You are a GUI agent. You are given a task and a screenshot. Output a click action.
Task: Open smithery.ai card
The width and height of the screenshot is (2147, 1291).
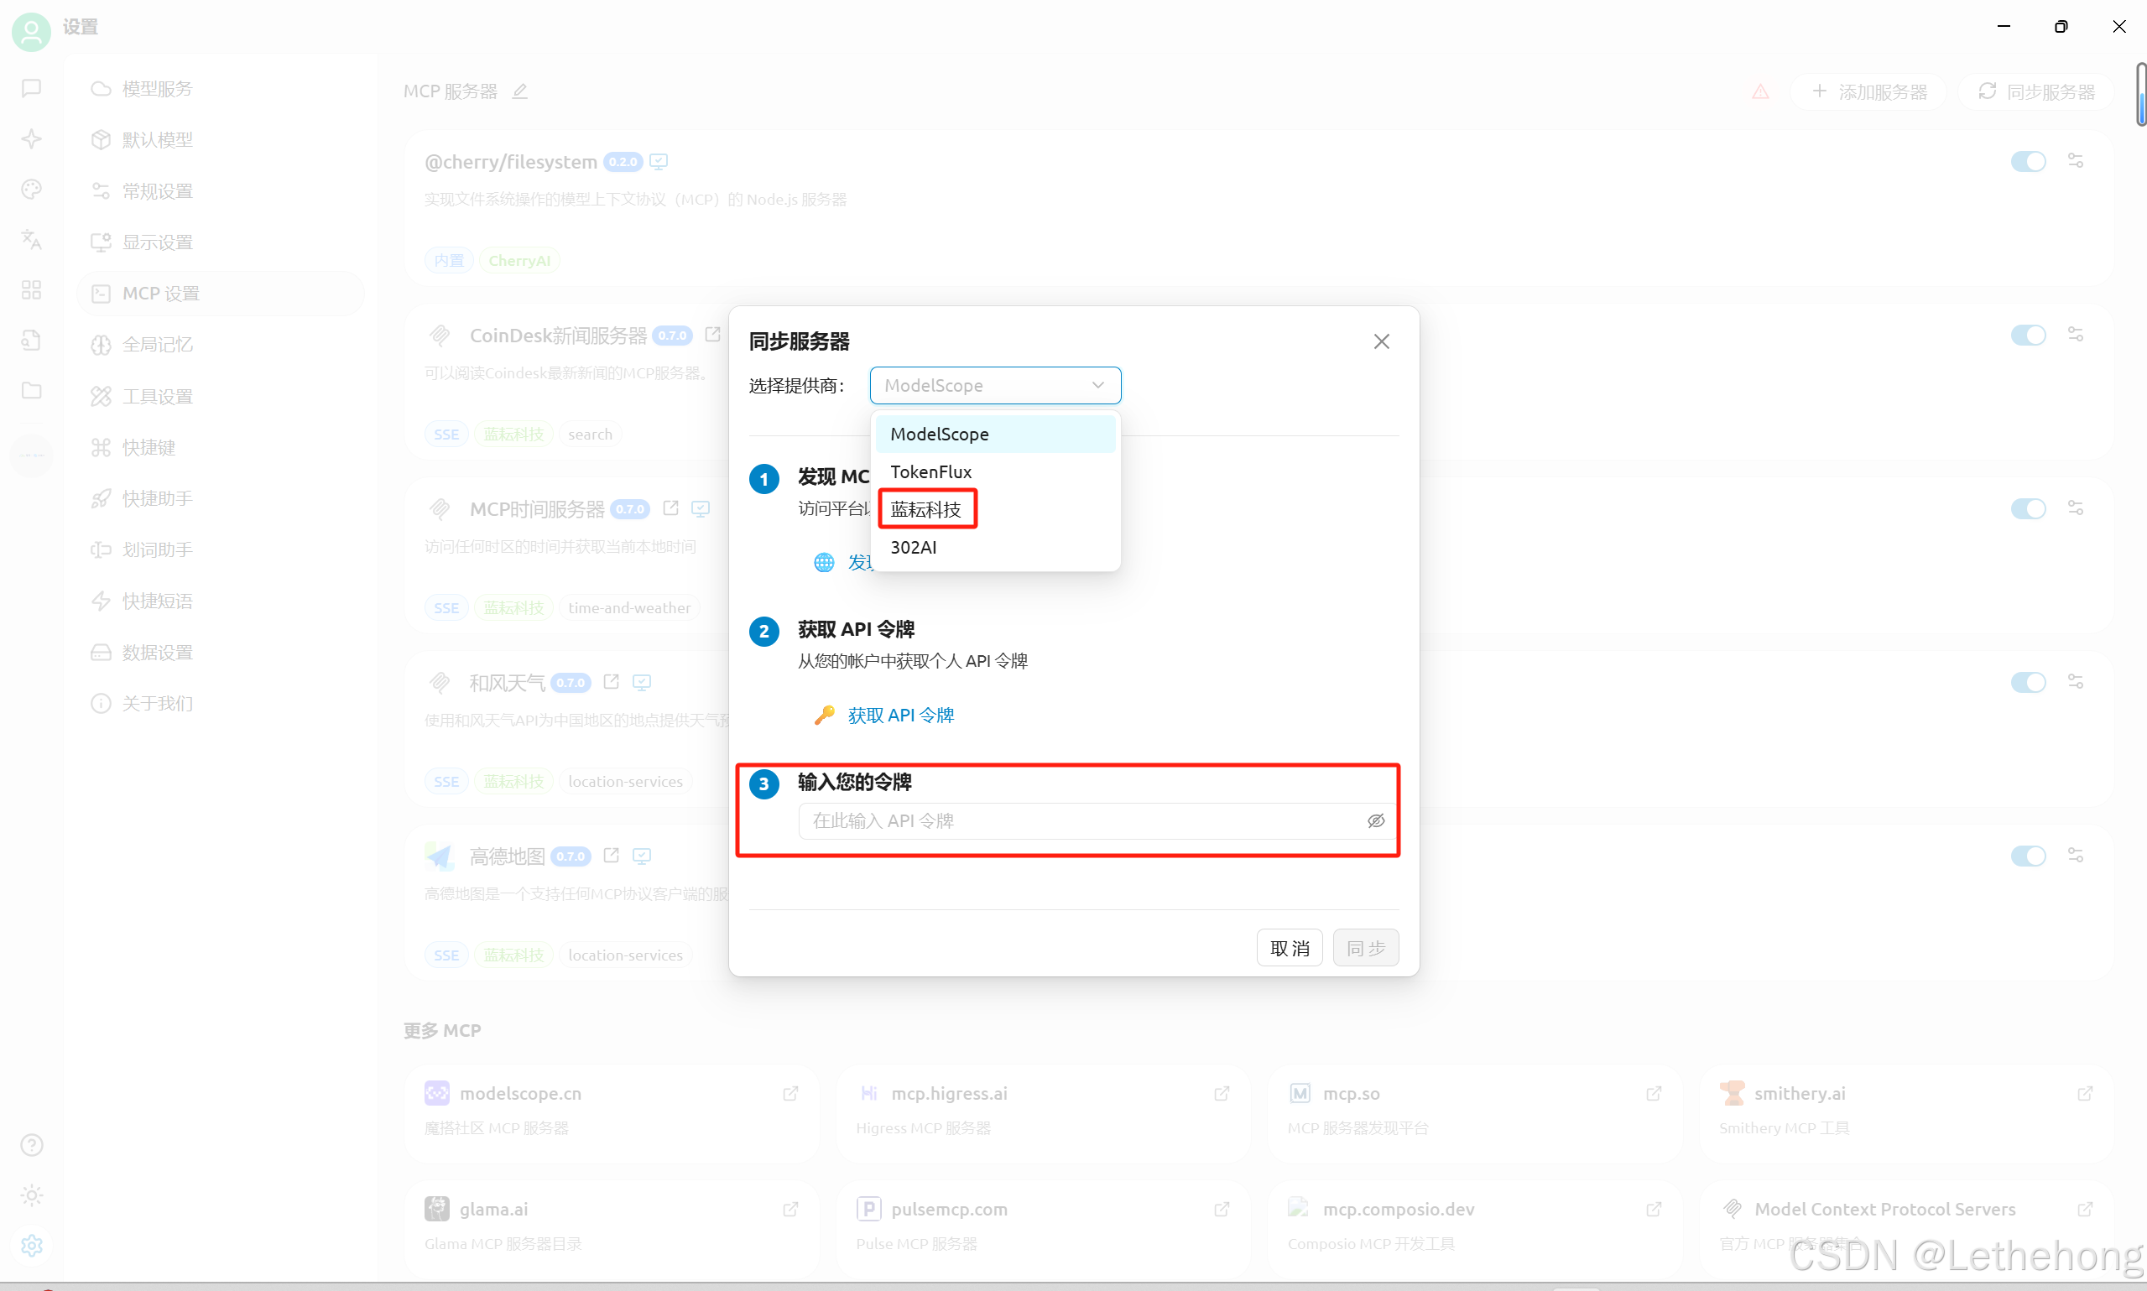pos(1906,1111)
